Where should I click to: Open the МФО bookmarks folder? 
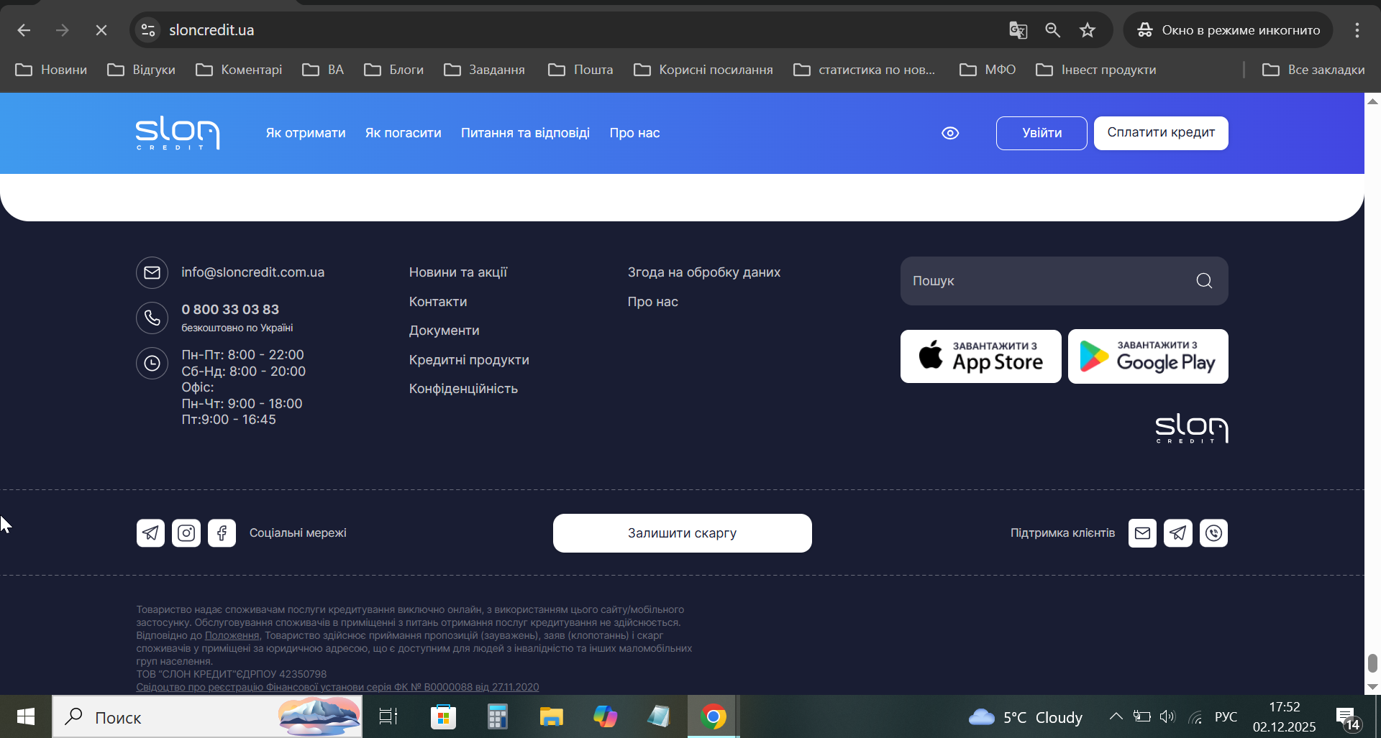[x=988, y=70]
